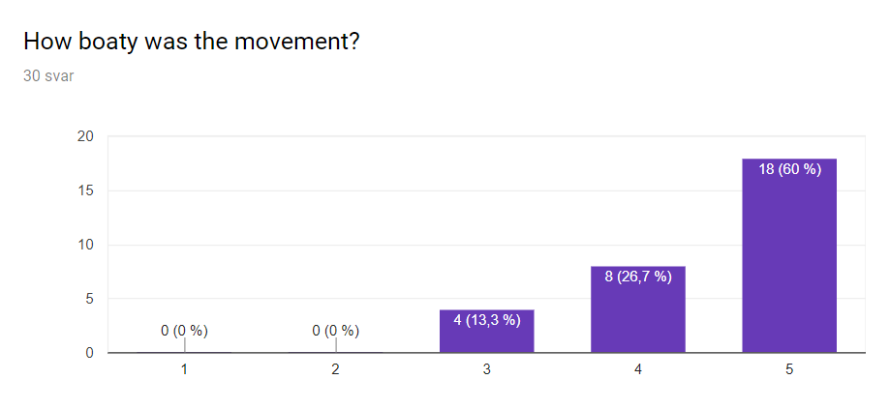Image resolution: width=890 pixels, height=409 pixels.
Task: Click the '30 svar' response count text
Action: click(x=48, y=75)
